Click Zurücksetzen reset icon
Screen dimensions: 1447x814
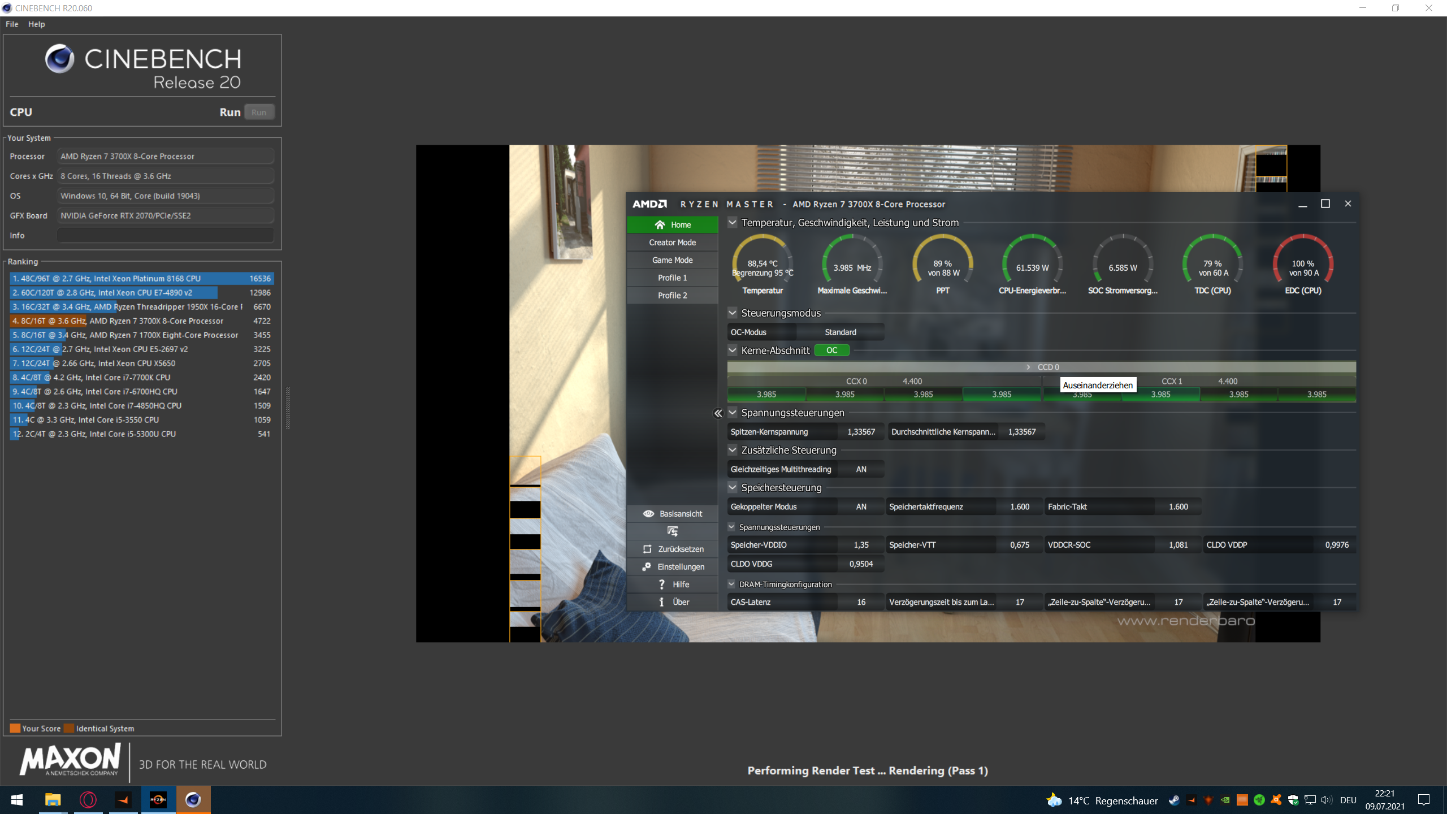click(648, 549)
